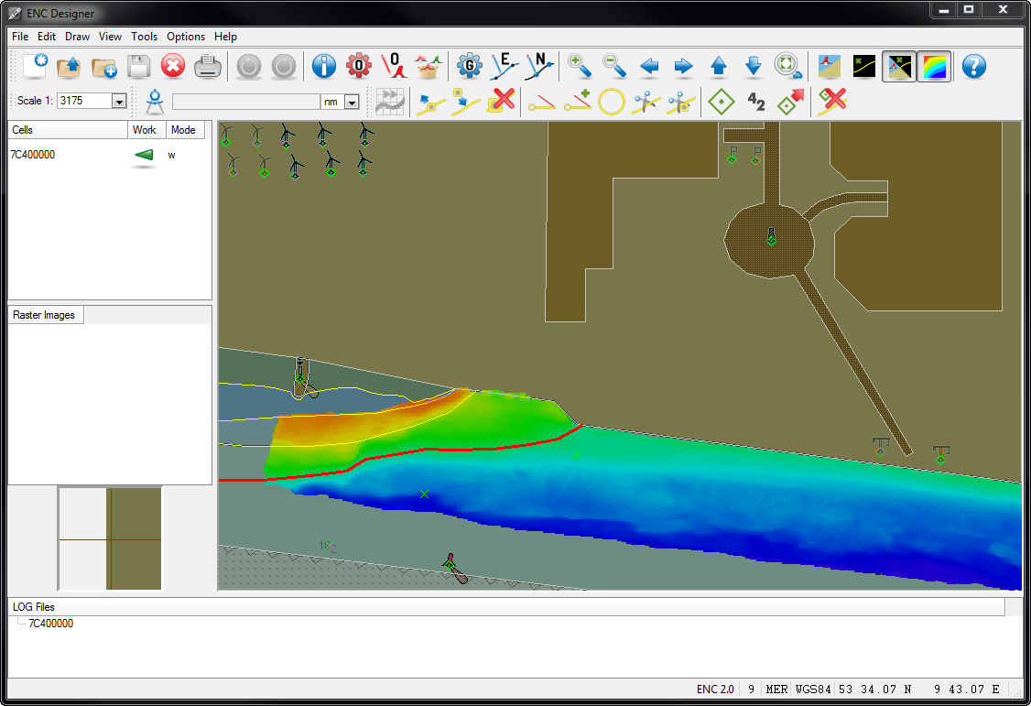Toggle the rainbow bathymetry color display
The image size is (1031, 706).
click(x=935, y=66)
